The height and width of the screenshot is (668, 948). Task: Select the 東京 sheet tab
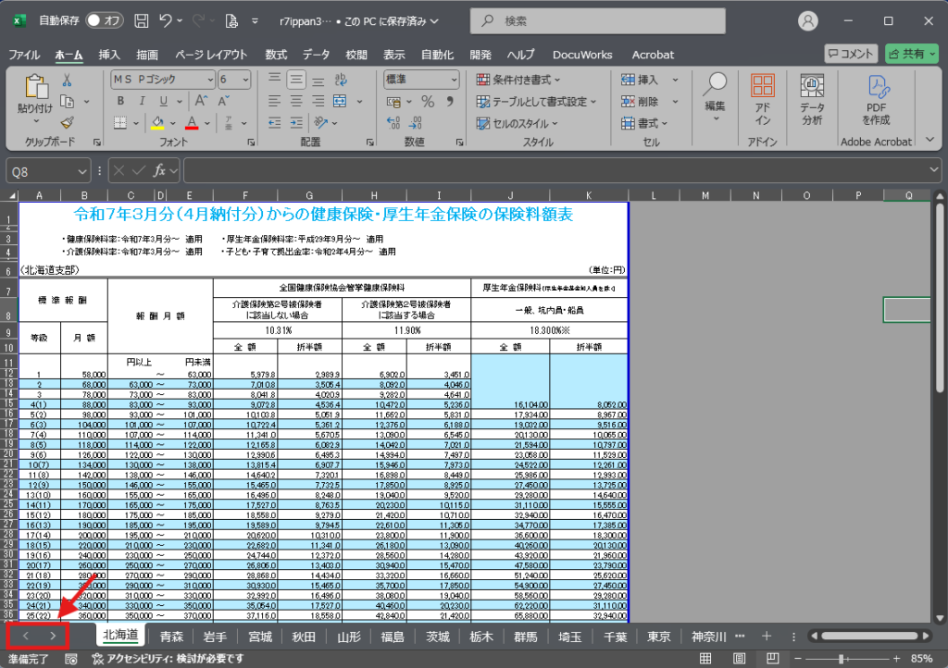coord(658,637)
